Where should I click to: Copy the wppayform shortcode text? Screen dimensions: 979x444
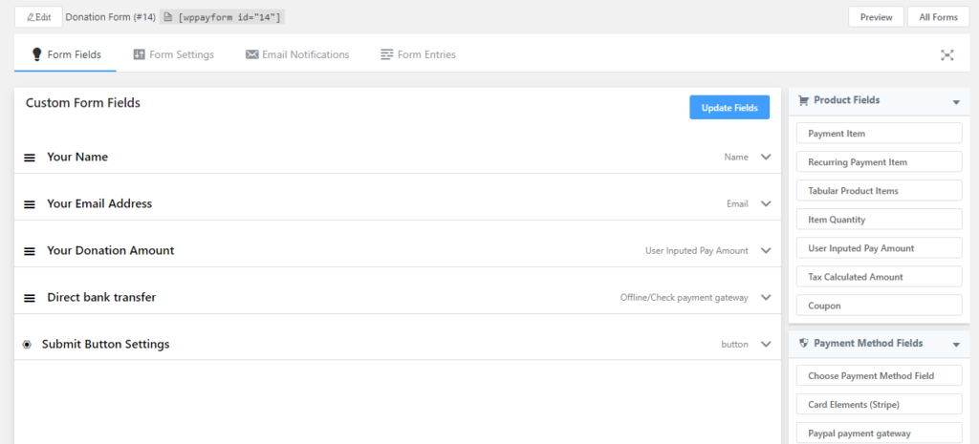click(229, 17)
